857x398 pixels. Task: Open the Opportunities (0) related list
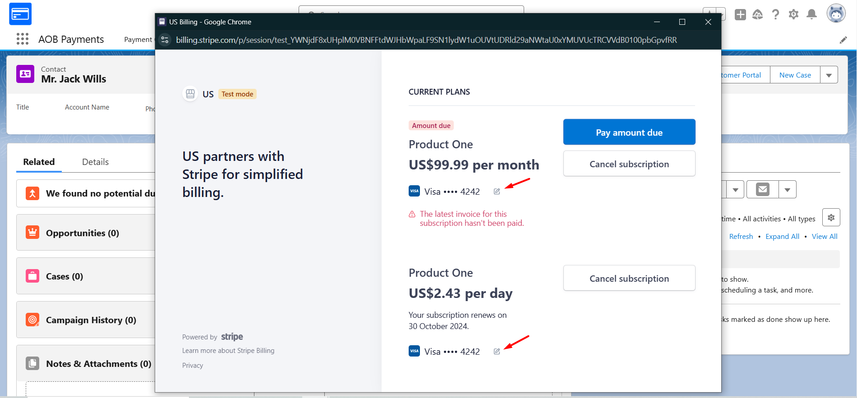tap(83, 233)
